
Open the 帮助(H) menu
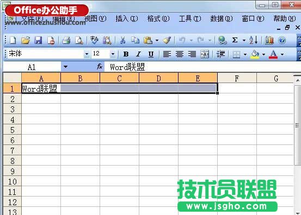(285, 18)
